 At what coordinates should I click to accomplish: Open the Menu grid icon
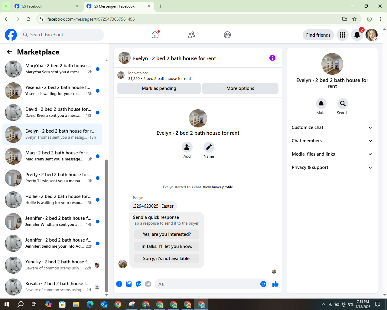click(343, 35)
